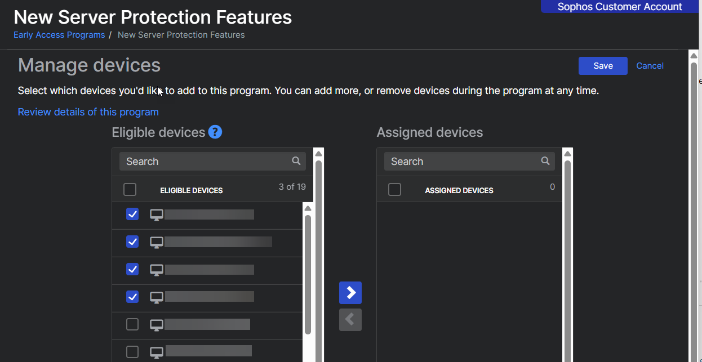Uncheck the first eligible device checkbox
702x362 pixels.
coord(132,214)
